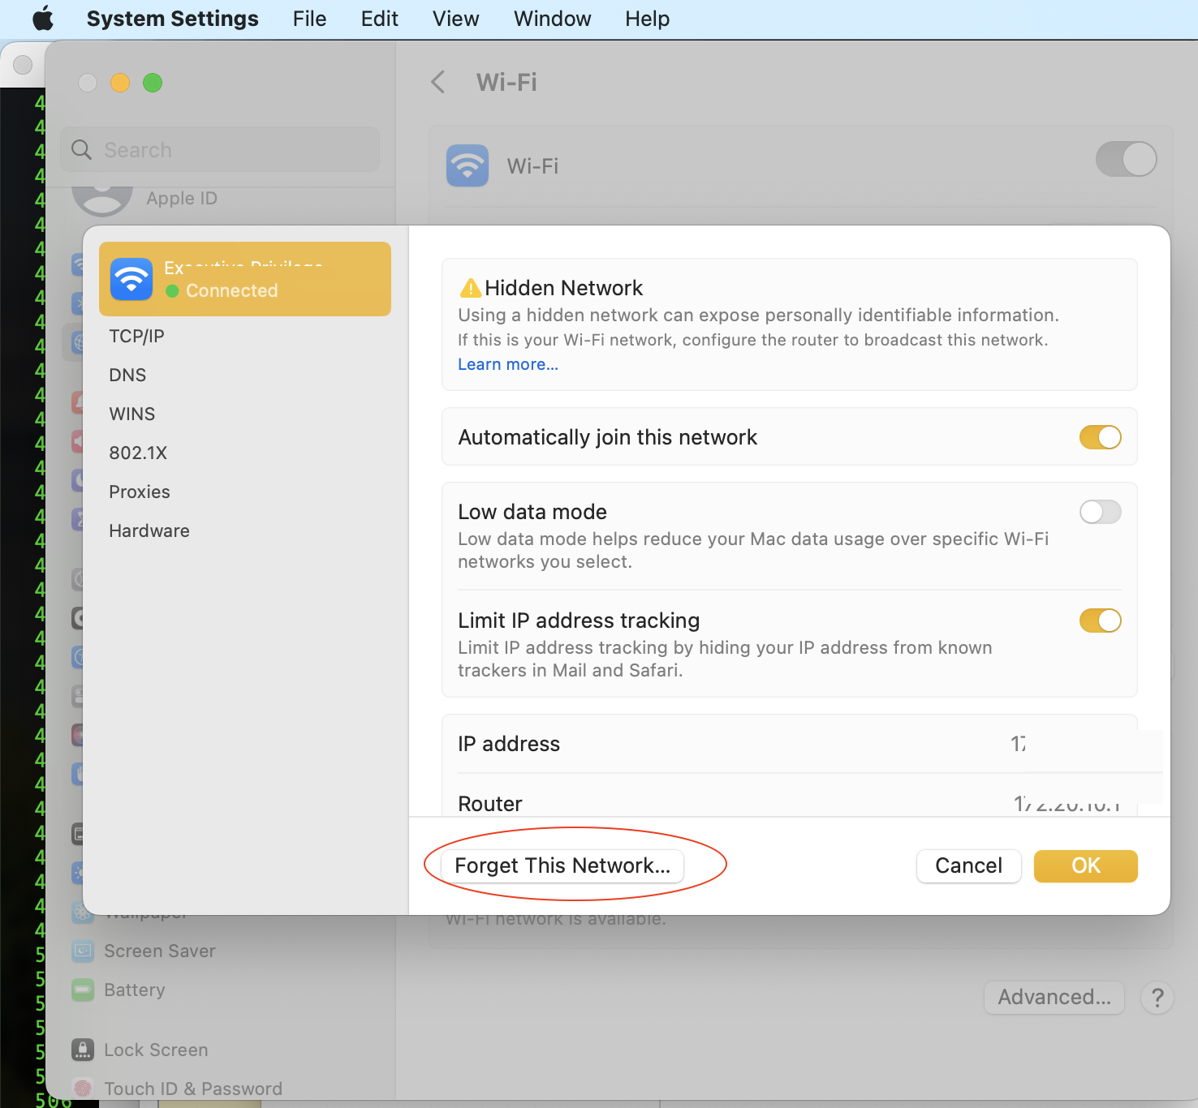
Task: Open help via the question mark icon
Action: 1157,998
